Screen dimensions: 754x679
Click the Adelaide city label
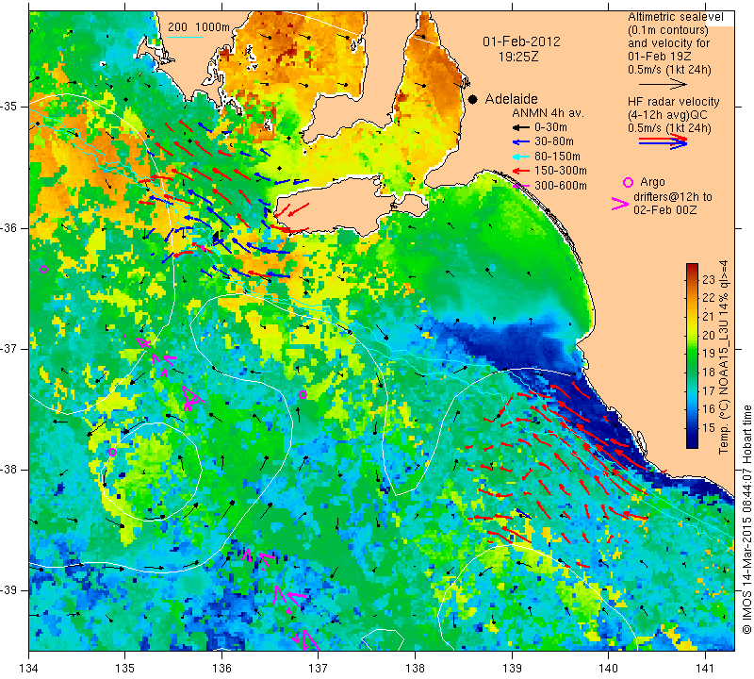511,99
